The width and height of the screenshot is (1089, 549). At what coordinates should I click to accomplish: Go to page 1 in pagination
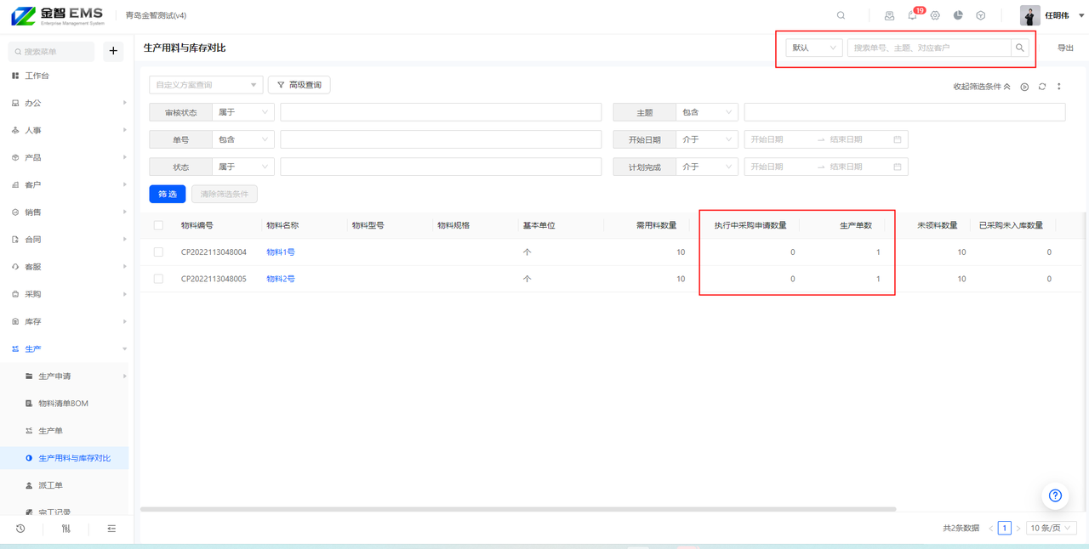1005,528
